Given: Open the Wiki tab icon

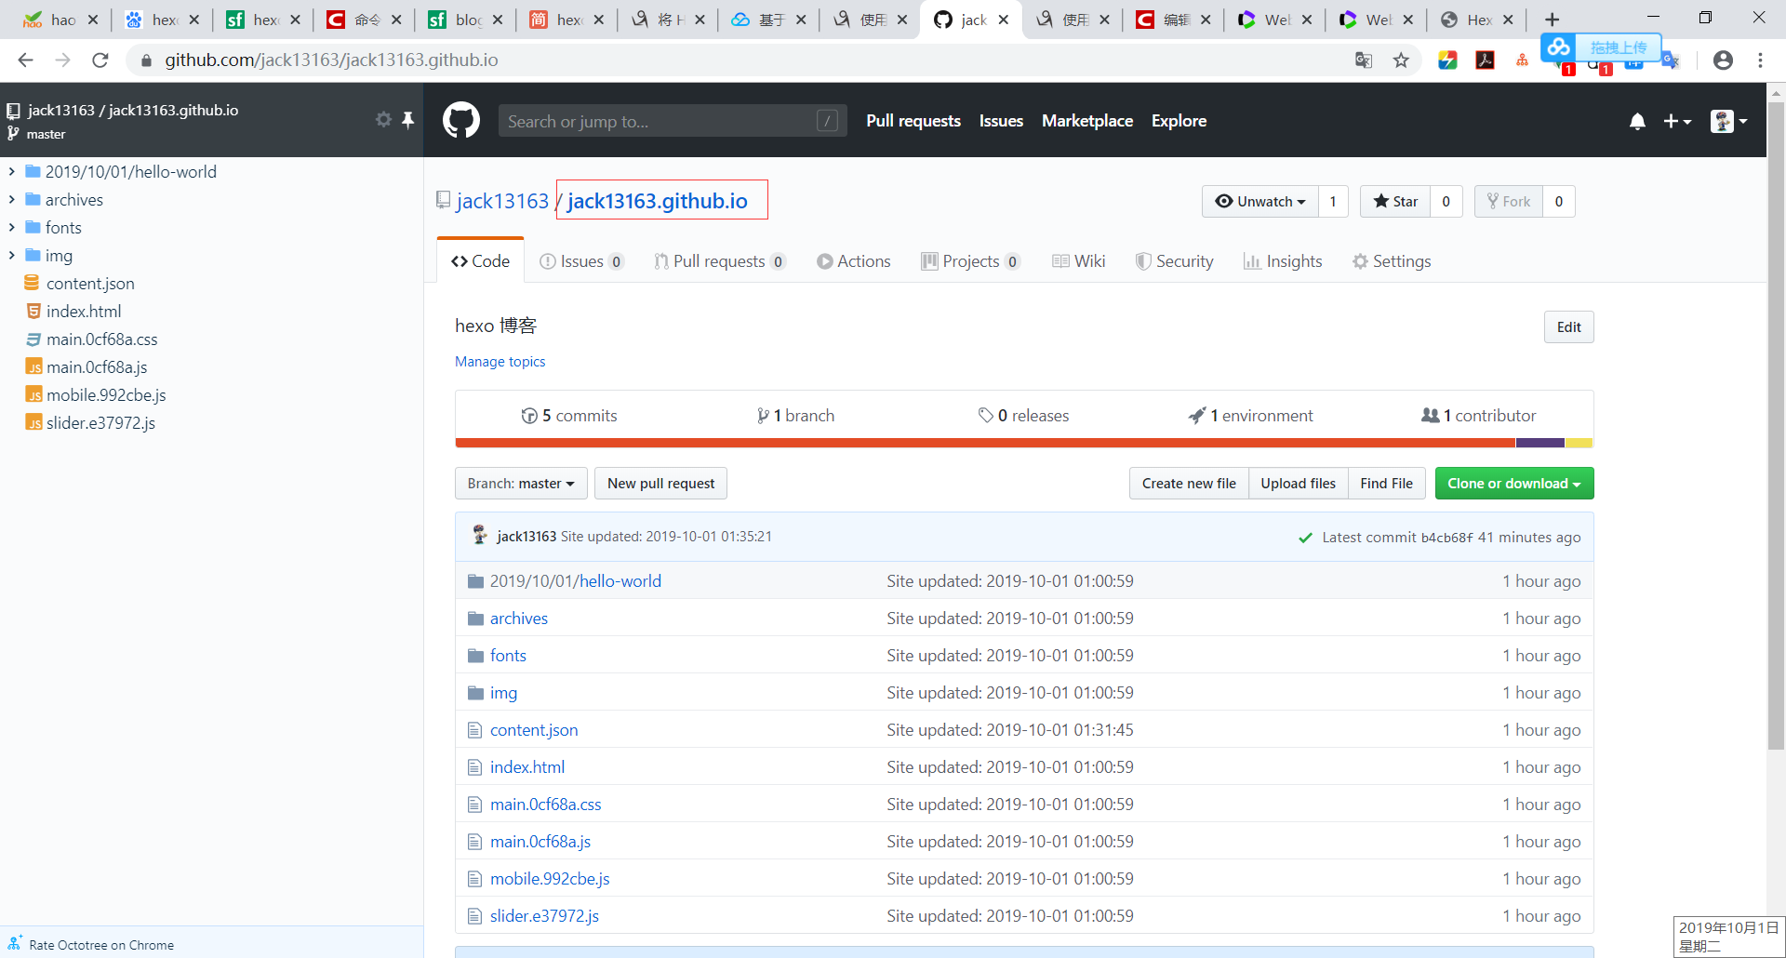Looking at the screenshot, I should pos(1061,261).
